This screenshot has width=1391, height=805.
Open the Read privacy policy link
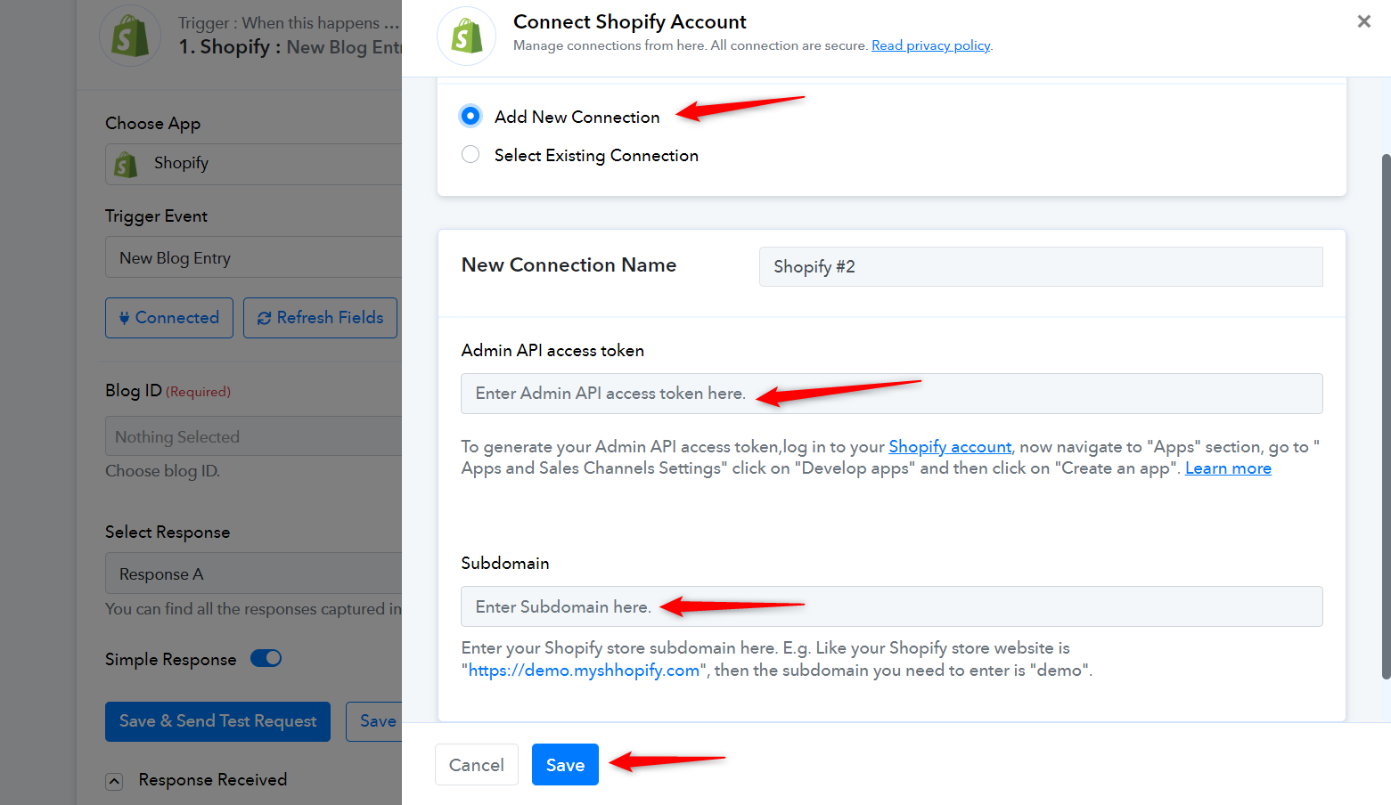coord(931,45)
